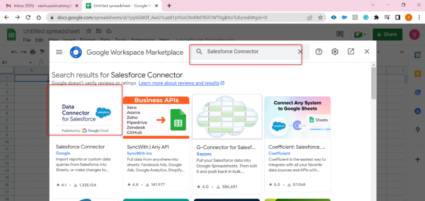The image size is (425, 201).
Task: Open Google Keep side panel icon
Action: [x=418, y=74]
